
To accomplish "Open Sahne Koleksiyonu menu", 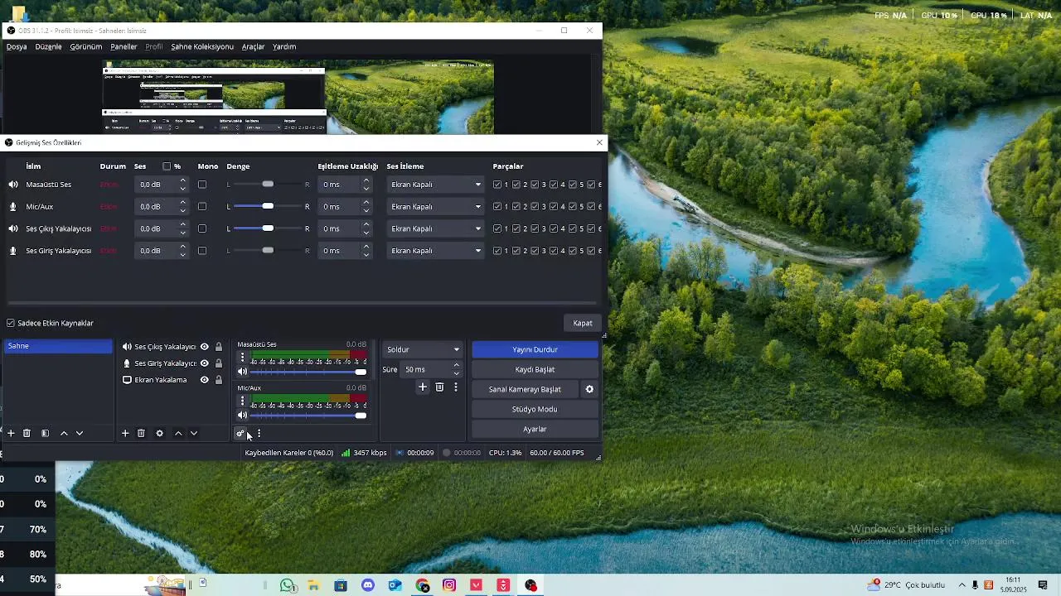I will [202, 46].
